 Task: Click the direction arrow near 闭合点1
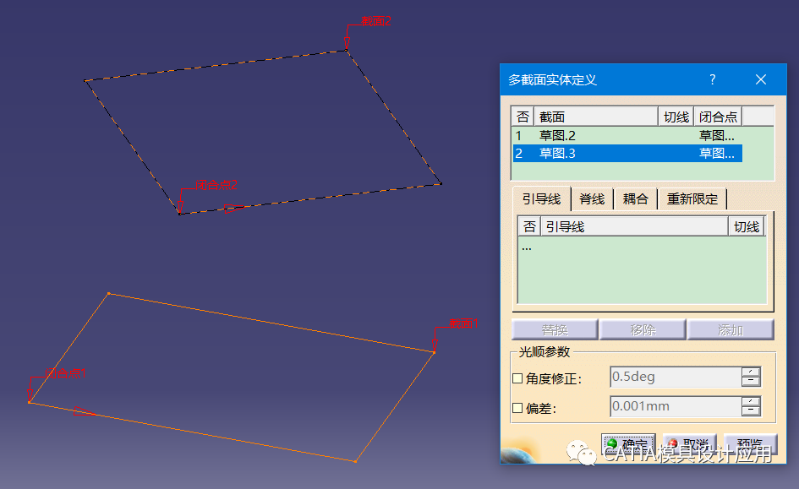[84, 411]
